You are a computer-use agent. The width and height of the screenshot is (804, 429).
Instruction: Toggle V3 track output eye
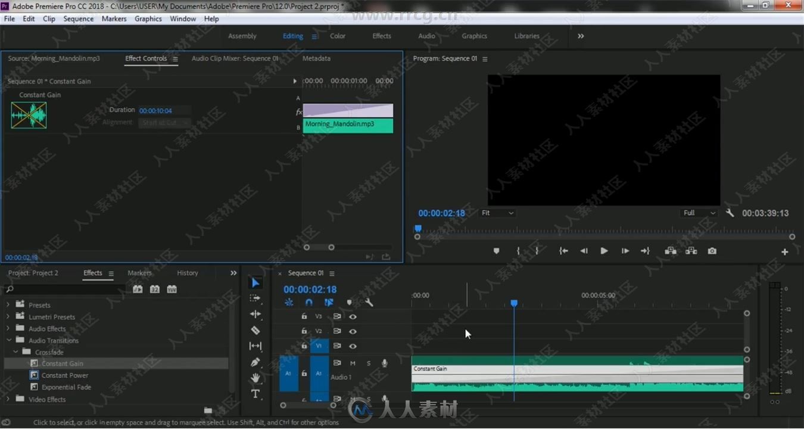pyautogui.click(x=353, y=316)
